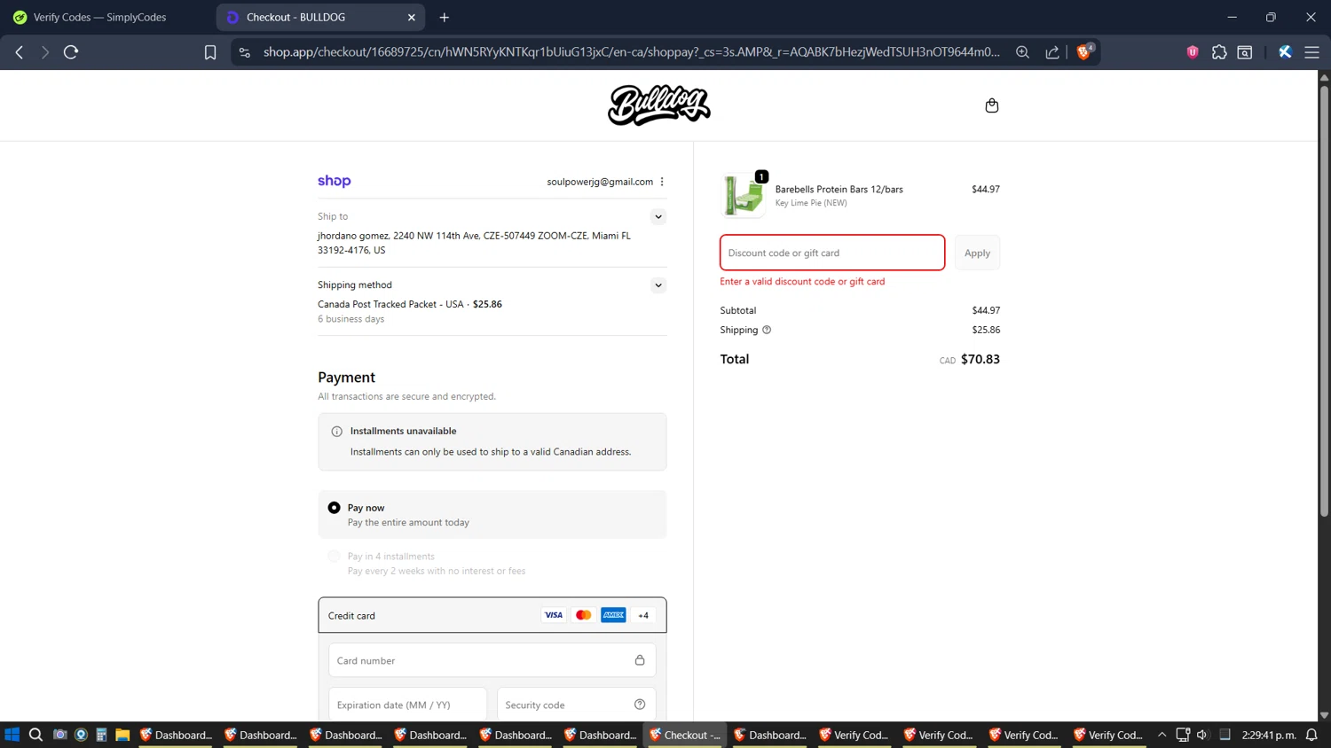Open the pink shield extension icon

click(x=1193, y=52)
